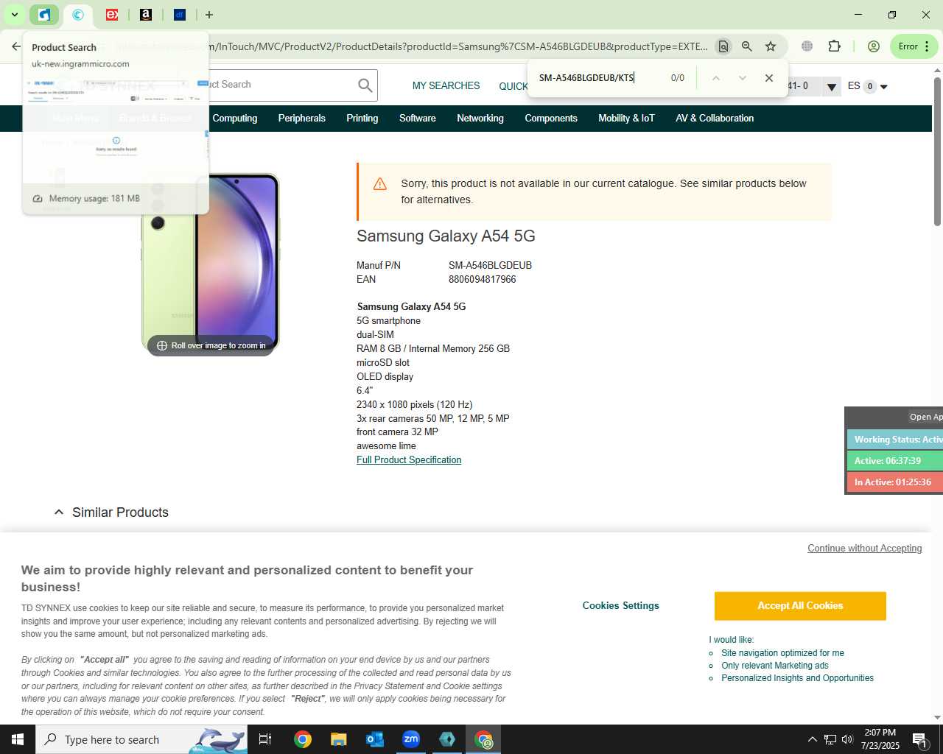Click the Open App label in the tracker widget
943x754 pixels.
pyautogui.click(x=925, y=417)
